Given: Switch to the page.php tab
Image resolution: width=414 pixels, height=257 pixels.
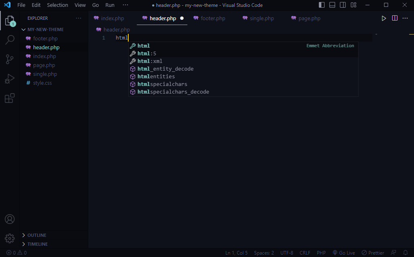Looking at the screenshot, I should point(309,18).
